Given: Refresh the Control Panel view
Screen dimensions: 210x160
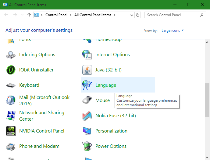Looking at the screenshot, I should (x=138, y=15).
